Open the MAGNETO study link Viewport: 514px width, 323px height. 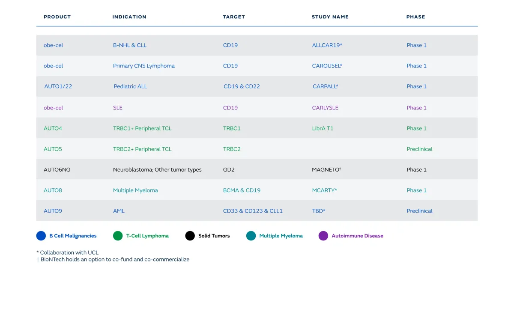[326, 170]
